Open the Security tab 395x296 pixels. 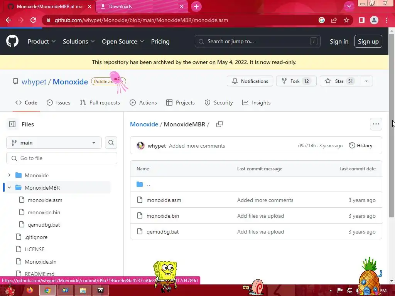pos(219,103)
